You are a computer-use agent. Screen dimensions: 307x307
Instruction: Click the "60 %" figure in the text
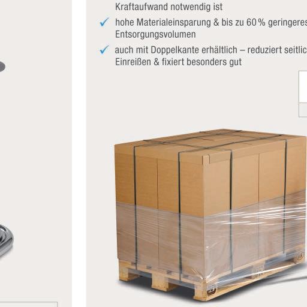coord(256,22)
